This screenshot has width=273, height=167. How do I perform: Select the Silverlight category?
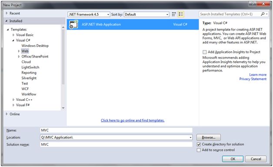(29, 78)
